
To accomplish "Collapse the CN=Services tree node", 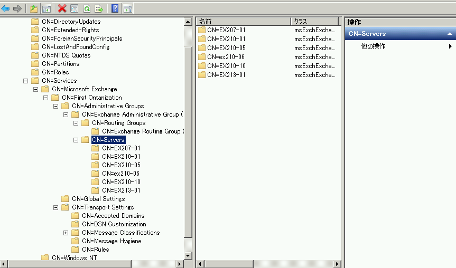I will click(x=25, y=81).
